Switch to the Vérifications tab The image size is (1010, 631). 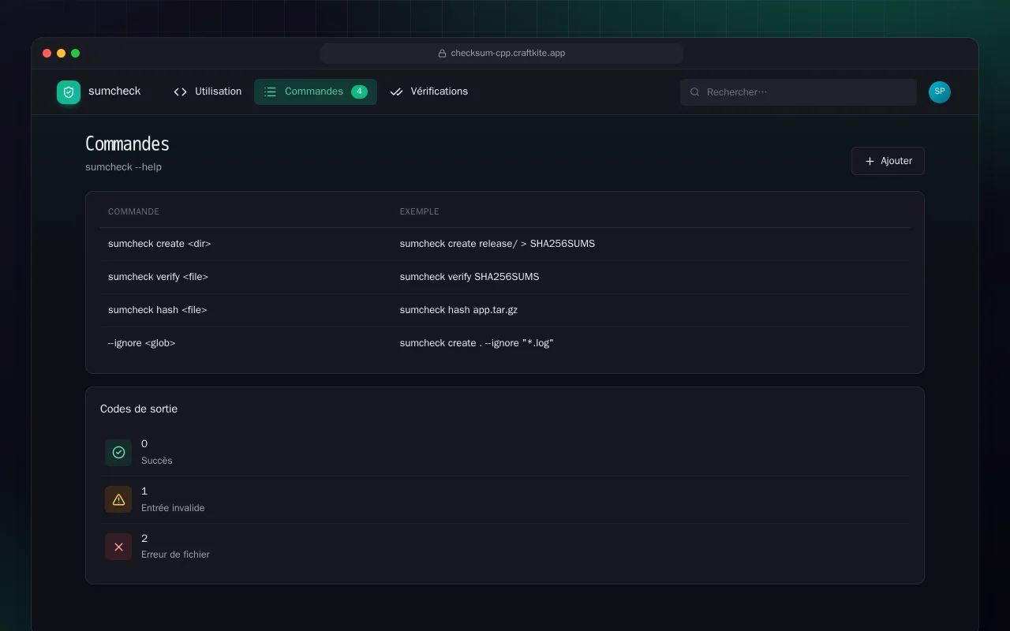click(x=429, y=91)
